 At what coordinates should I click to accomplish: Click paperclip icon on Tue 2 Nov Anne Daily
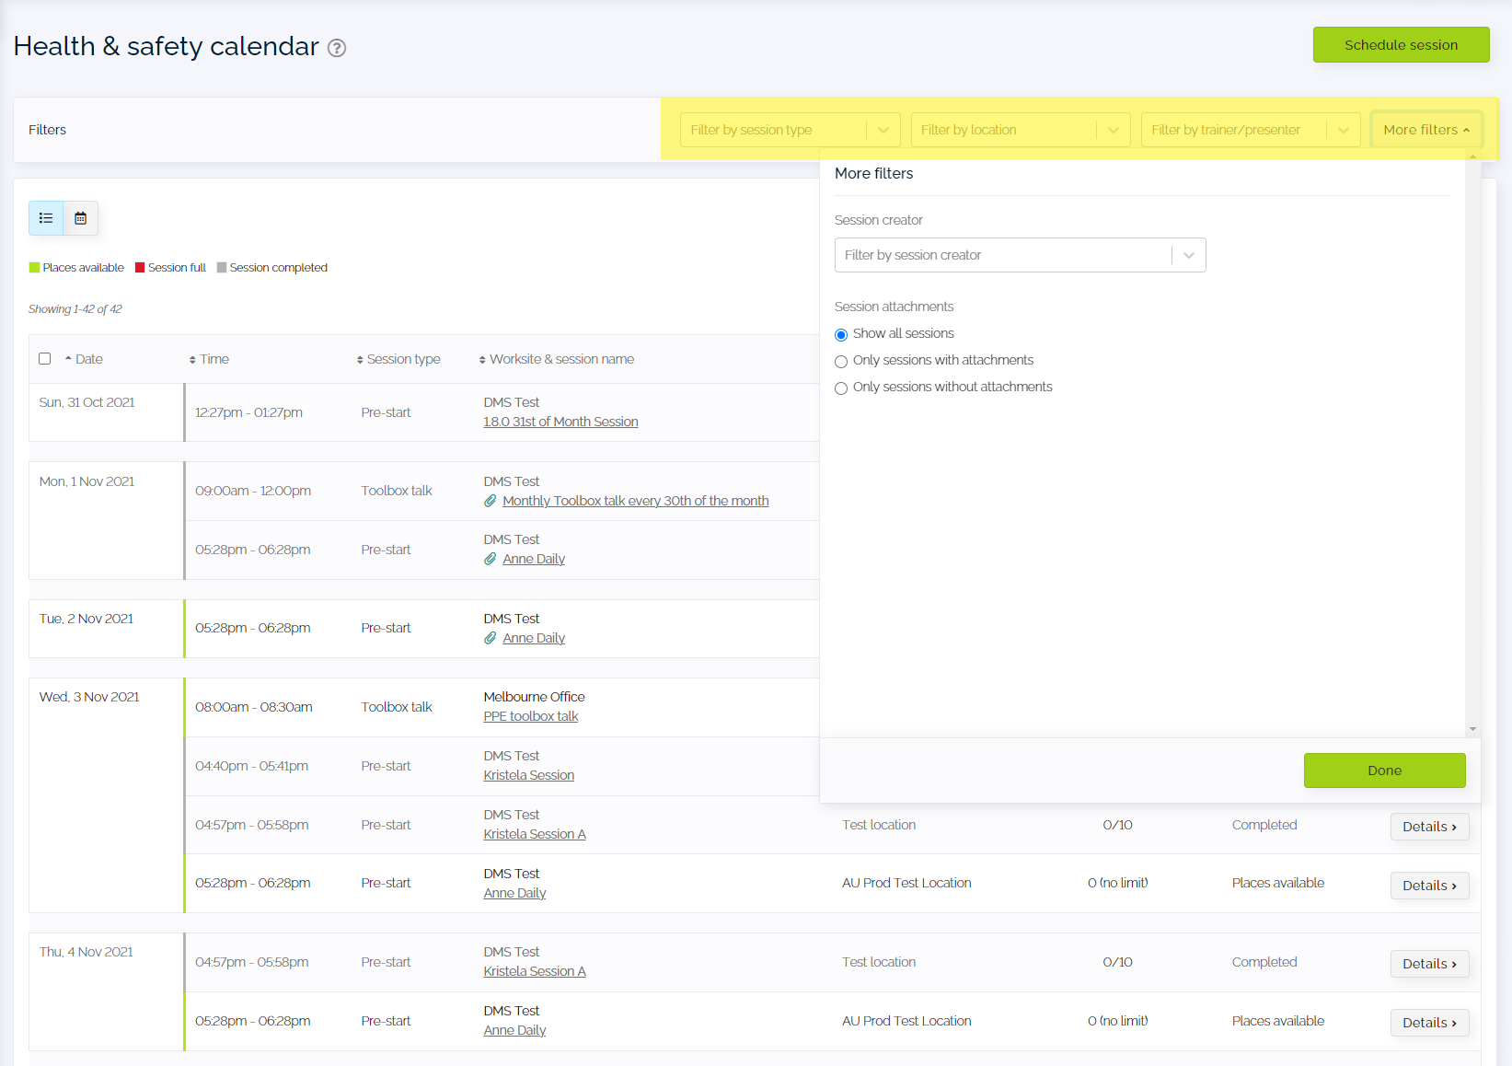click(x=491, y=638)
